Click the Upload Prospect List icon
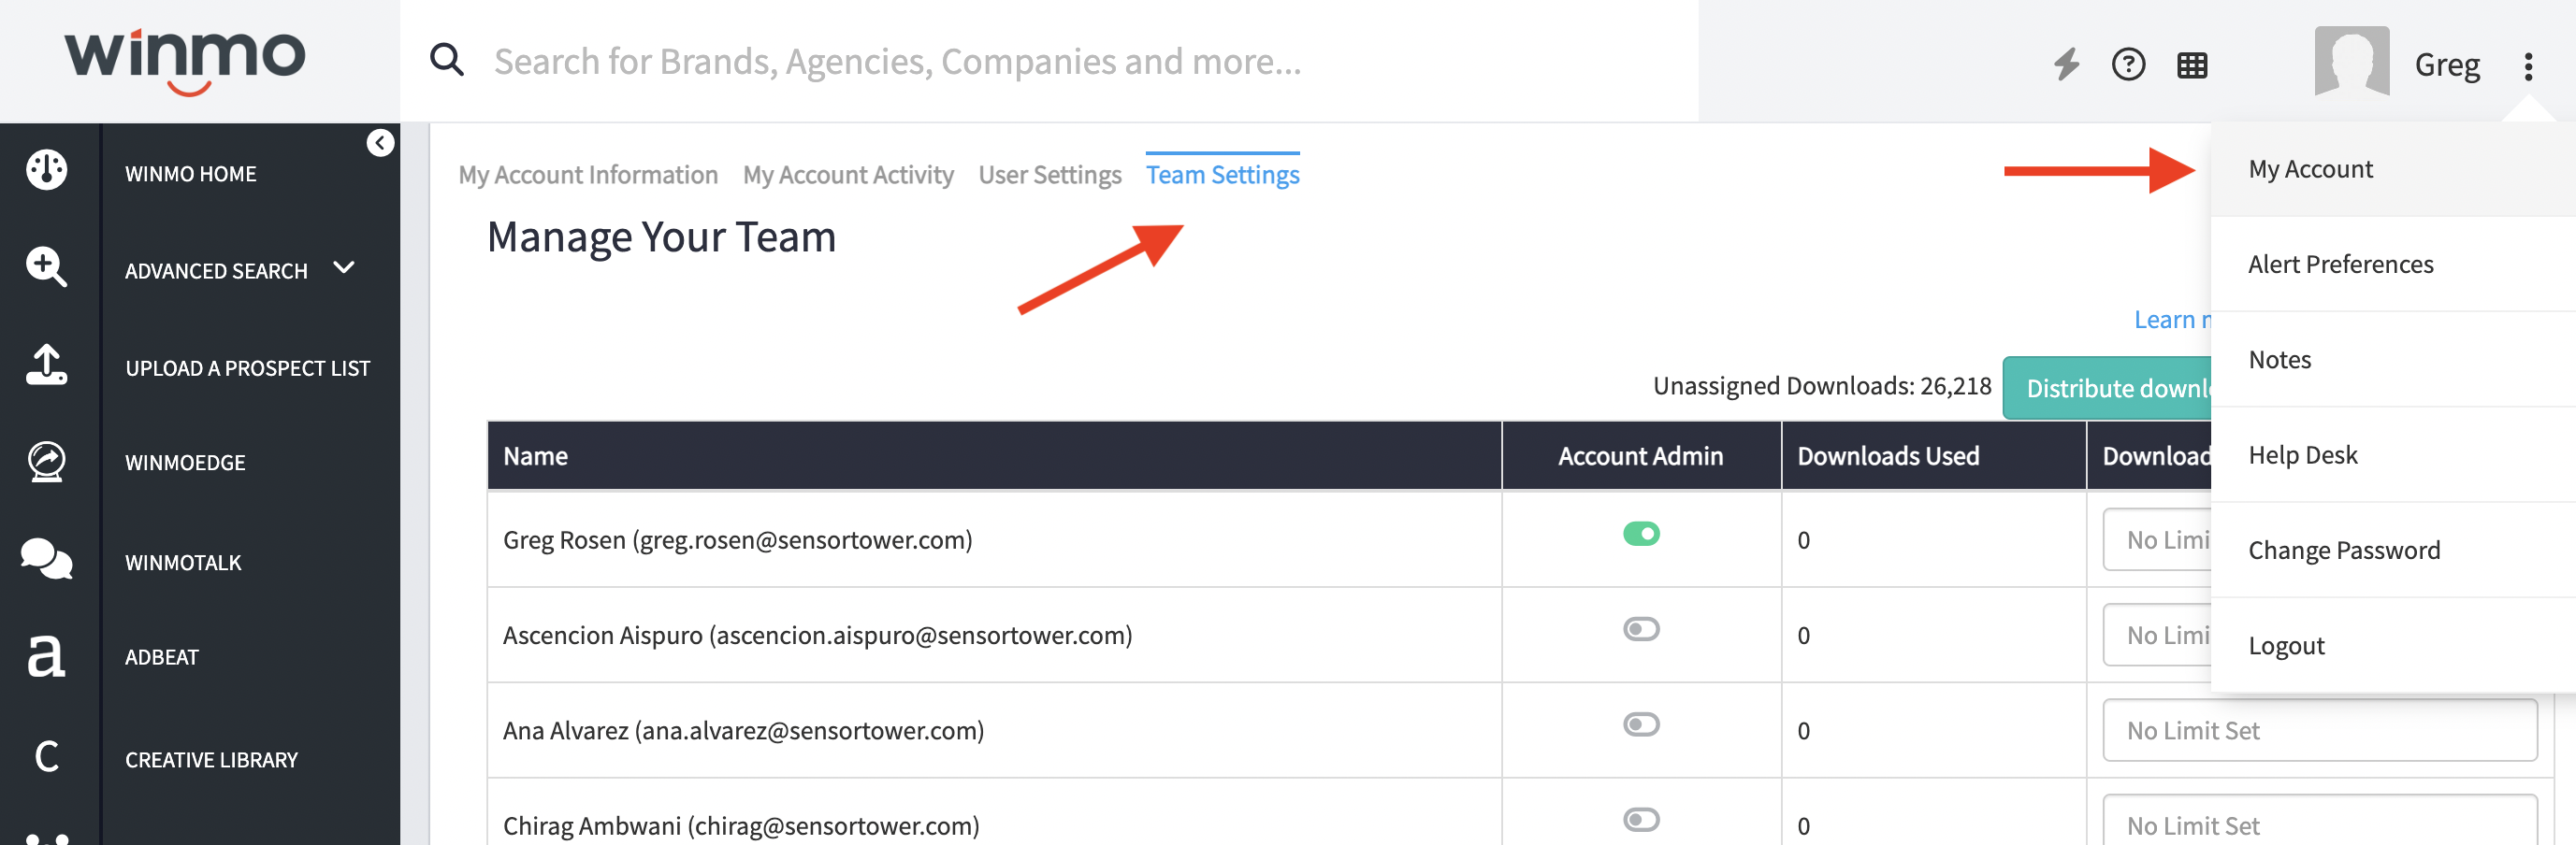The height and width of the screenshot is (845, 2576). (46, 365)
